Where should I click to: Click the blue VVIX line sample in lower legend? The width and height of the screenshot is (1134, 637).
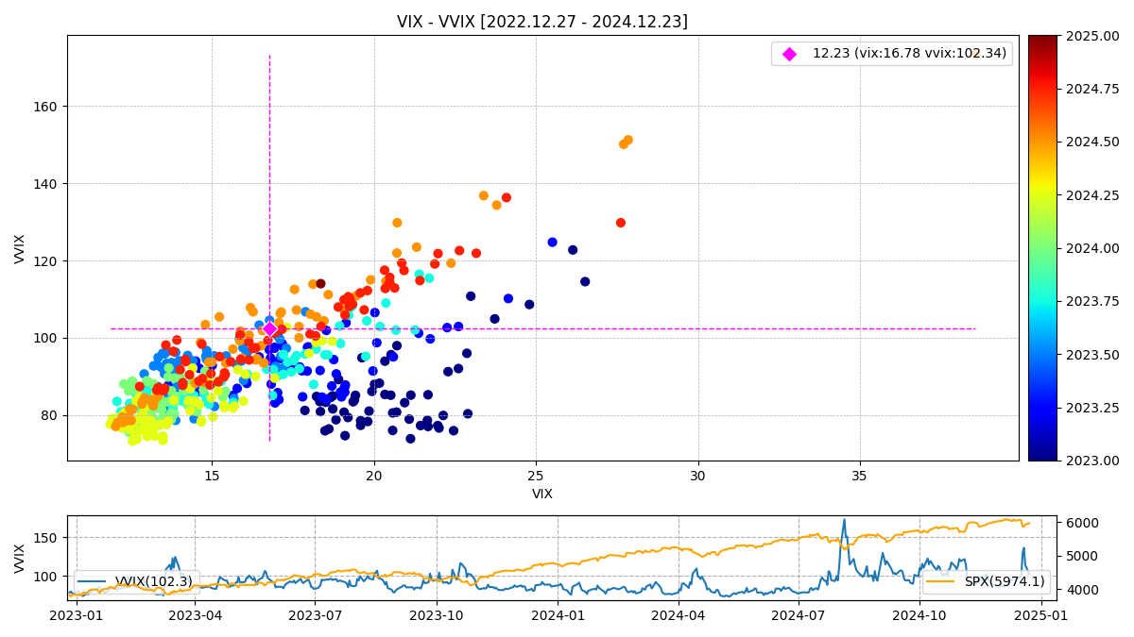tap(94, 582)
